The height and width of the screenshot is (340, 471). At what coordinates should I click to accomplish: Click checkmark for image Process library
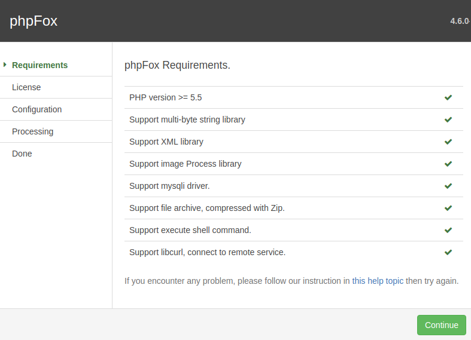pos(448,164)
